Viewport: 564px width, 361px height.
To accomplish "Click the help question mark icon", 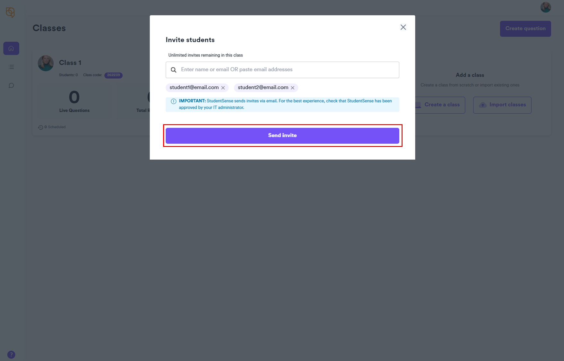I will tap(11, 355).
